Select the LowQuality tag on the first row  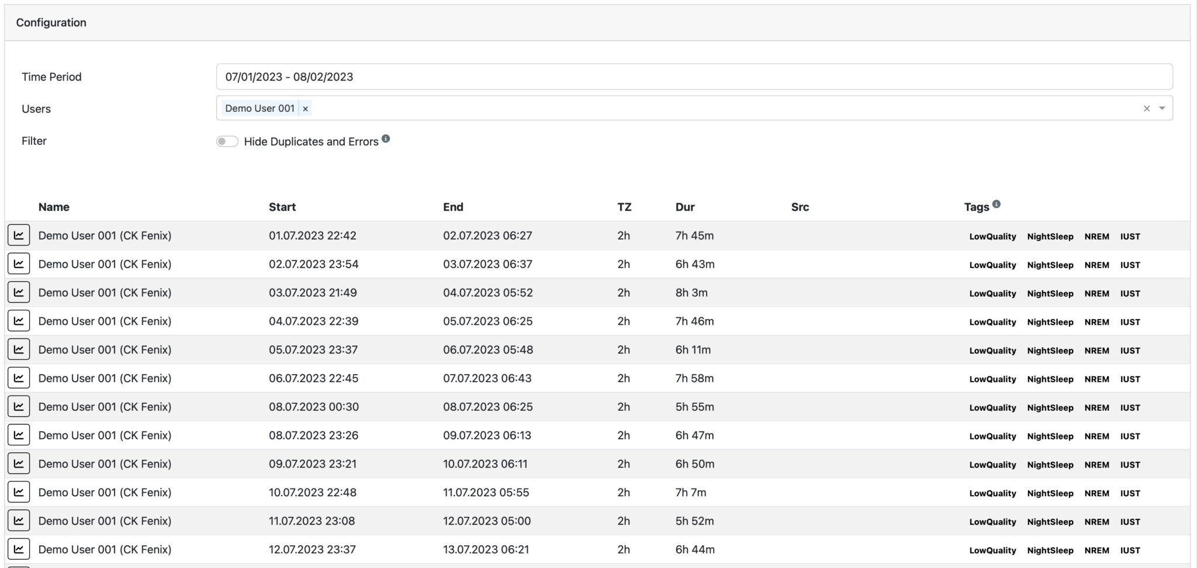tap(992, 236)
